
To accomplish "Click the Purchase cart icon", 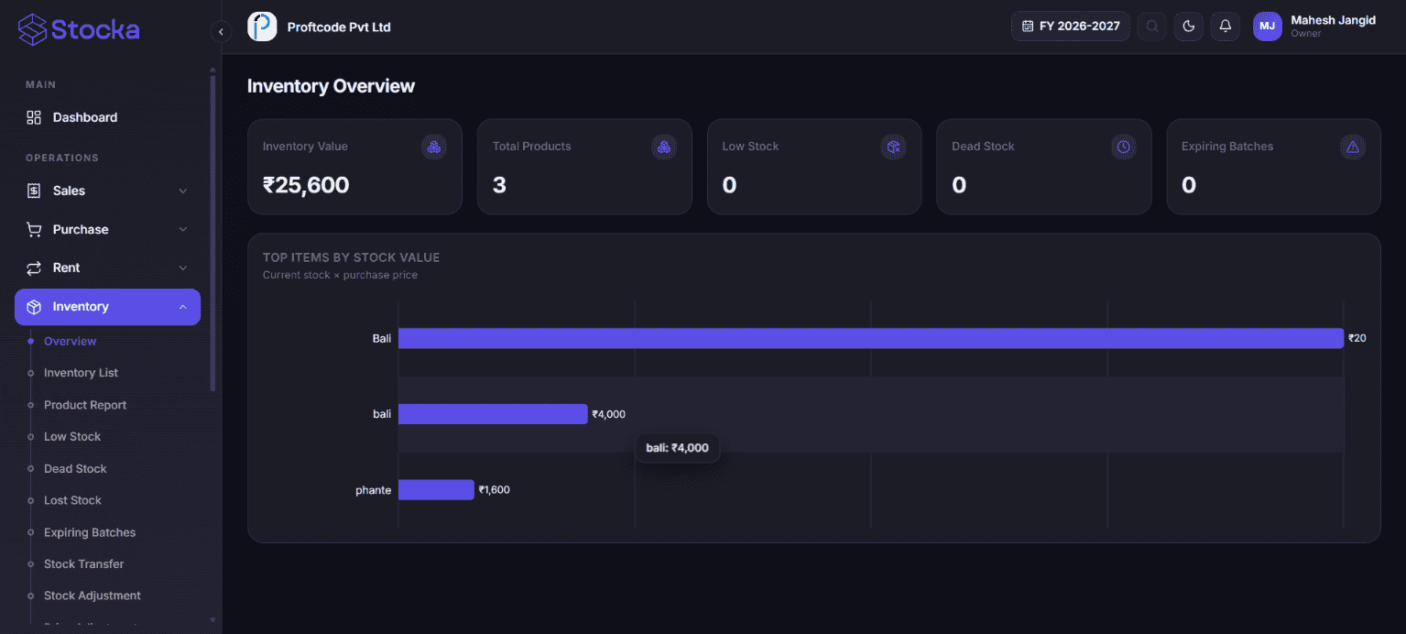I will click(x=34, y=229).
